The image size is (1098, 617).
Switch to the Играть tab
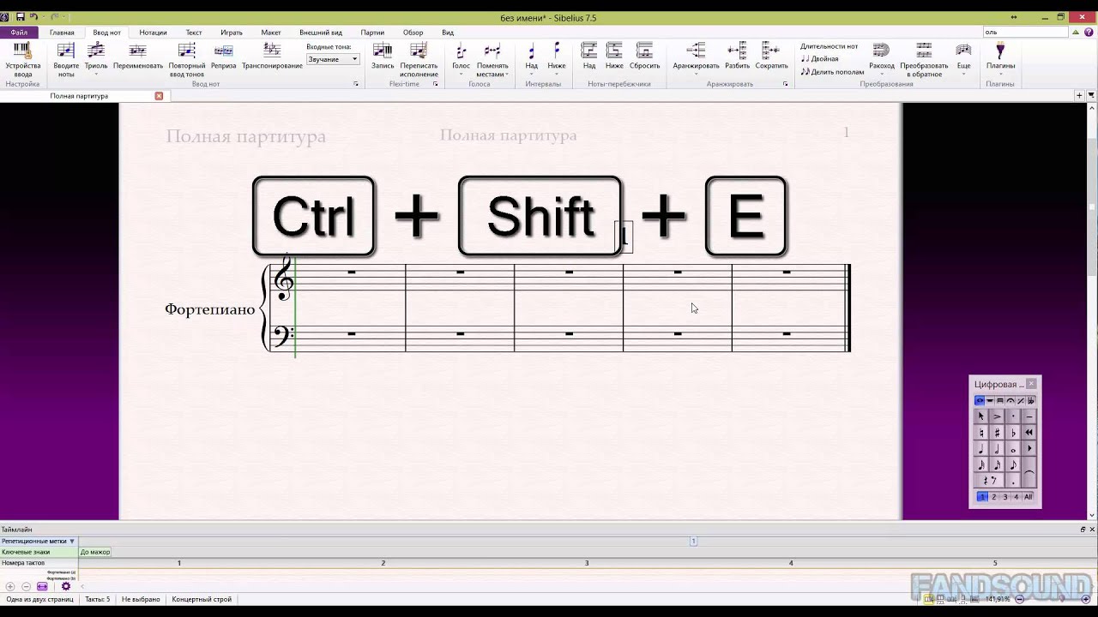pos(232,33)
